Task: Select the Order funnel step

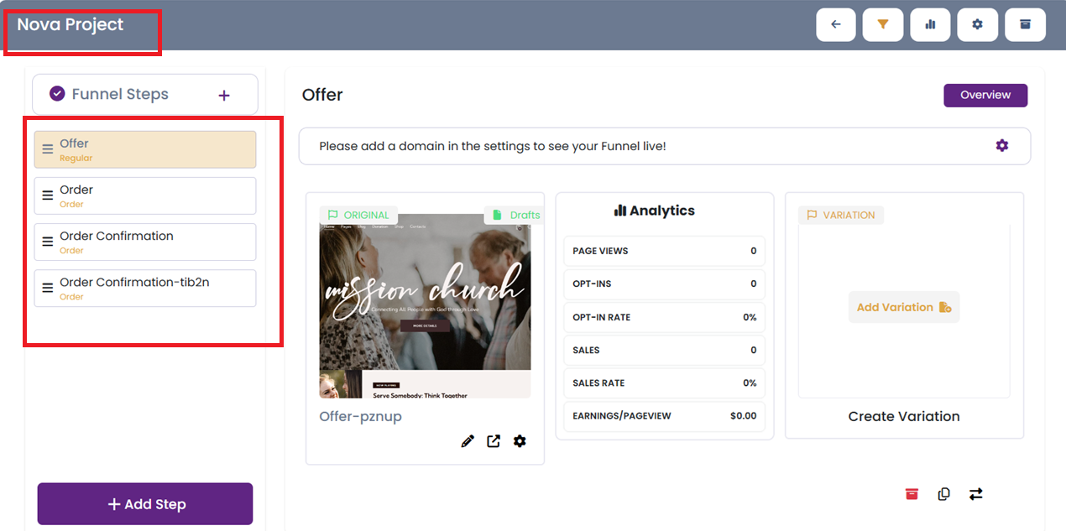Action: pyautogui.click(x=145, y=195)
